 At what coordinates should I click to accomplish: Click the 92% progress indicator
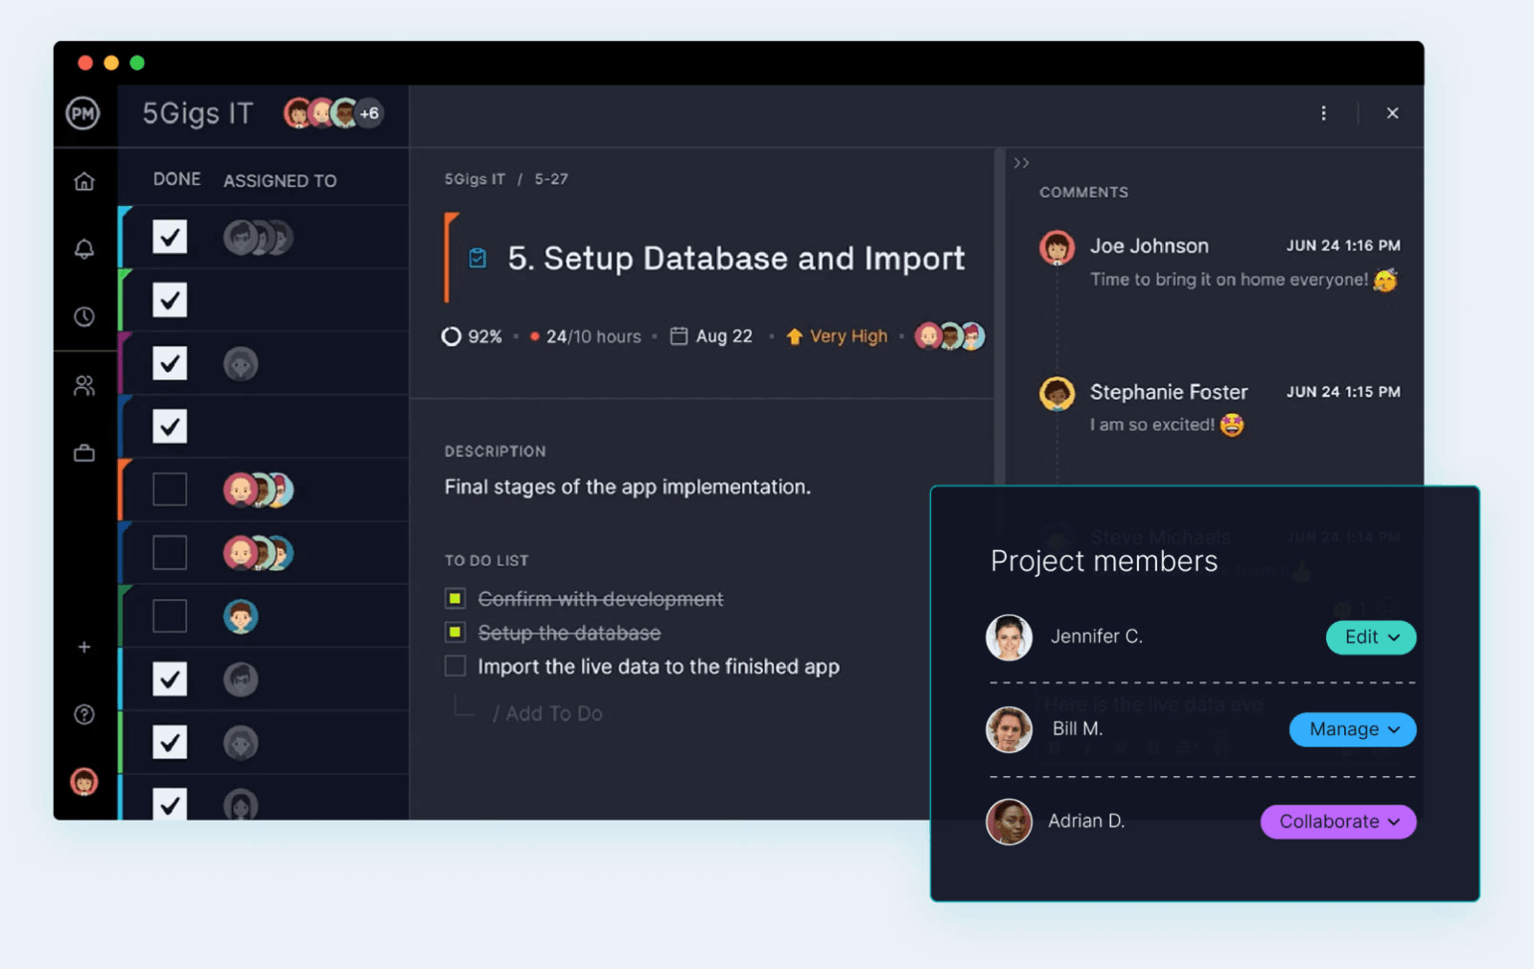pos(472,336)
